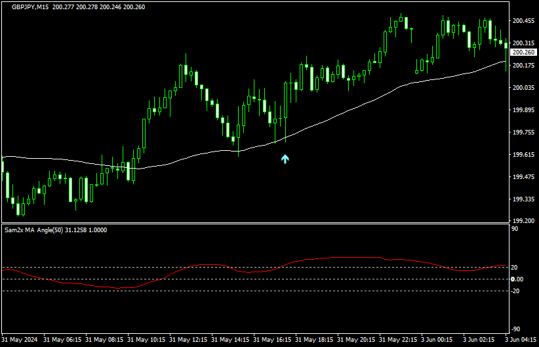This screenshot has height=347, width=539.
Task: Click the 200.035 price scale label
Action: coord(523,88)
